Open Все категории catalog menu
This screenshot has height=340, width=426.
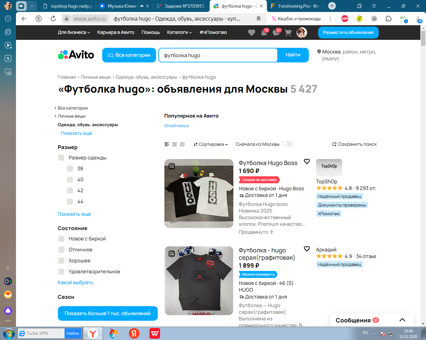coord(129,55)
